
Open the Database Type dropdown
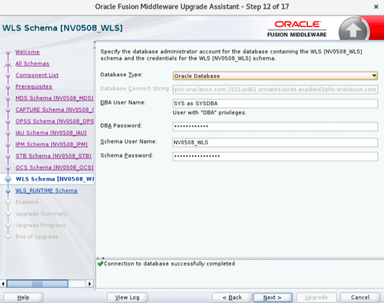pyautogui.click(x=275, y=76)
